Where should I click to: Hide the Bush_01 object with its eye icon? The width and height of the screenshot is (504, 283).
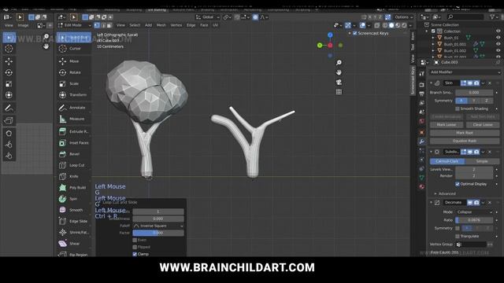pos(498,38)
